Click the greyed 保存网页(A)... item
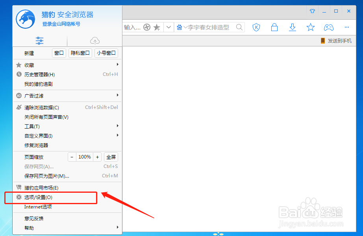 pyautogui.click(x=67, y=167)
